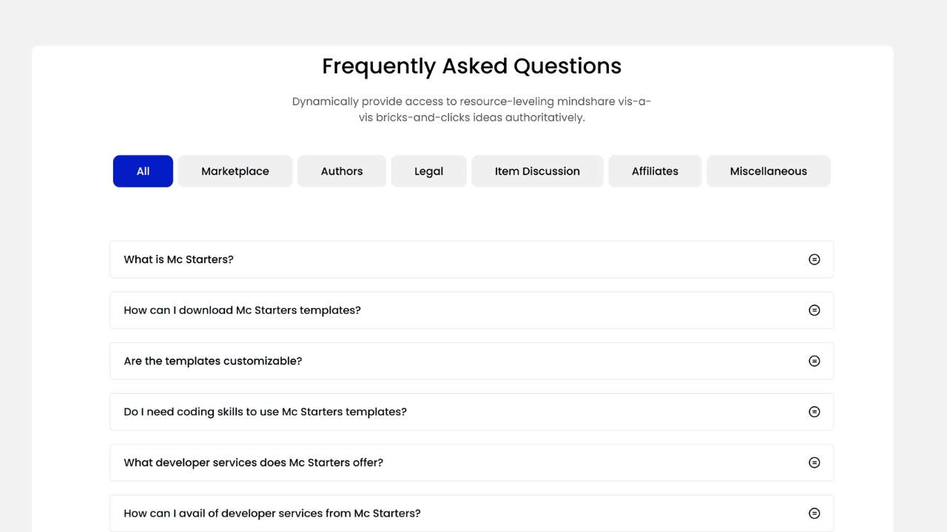Expand 'What developer services does Mc Starters offer?'
947x532 pixels.
(253, 463)
